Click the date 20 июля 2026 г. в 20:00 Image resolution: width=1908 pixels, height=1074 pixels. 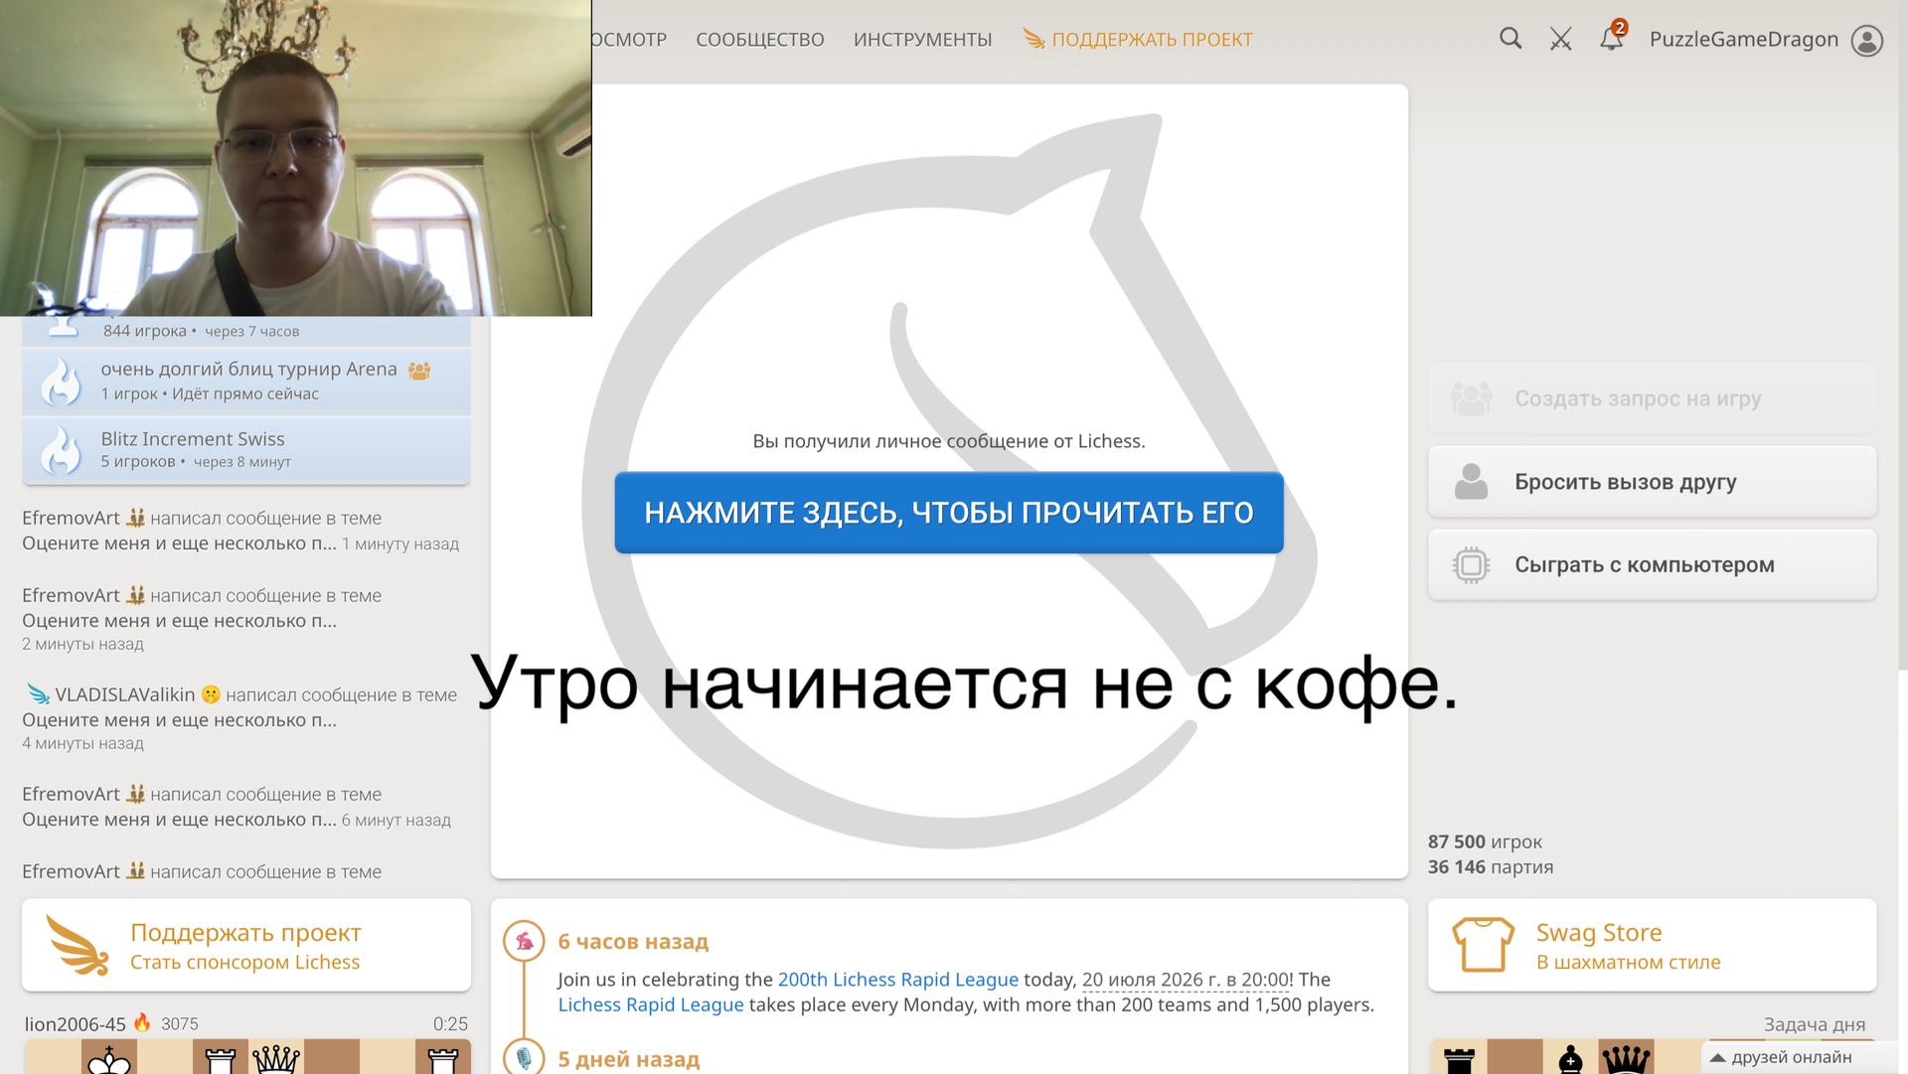1186,980
